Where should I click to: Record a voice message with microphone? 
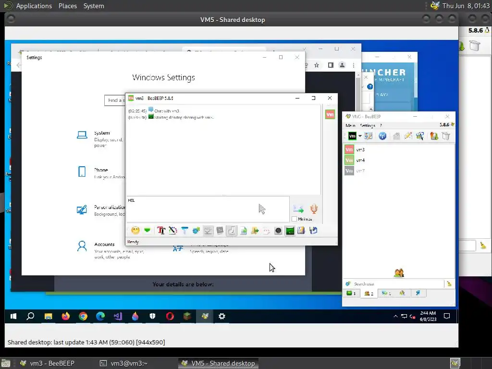[314, 209]
